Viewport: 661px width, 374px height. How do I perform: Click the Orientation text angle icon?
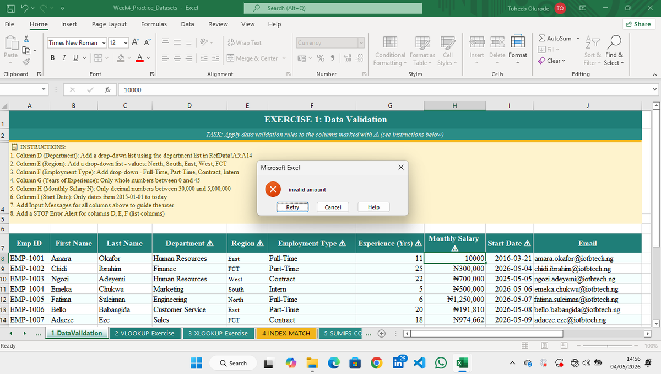[203, 42]
